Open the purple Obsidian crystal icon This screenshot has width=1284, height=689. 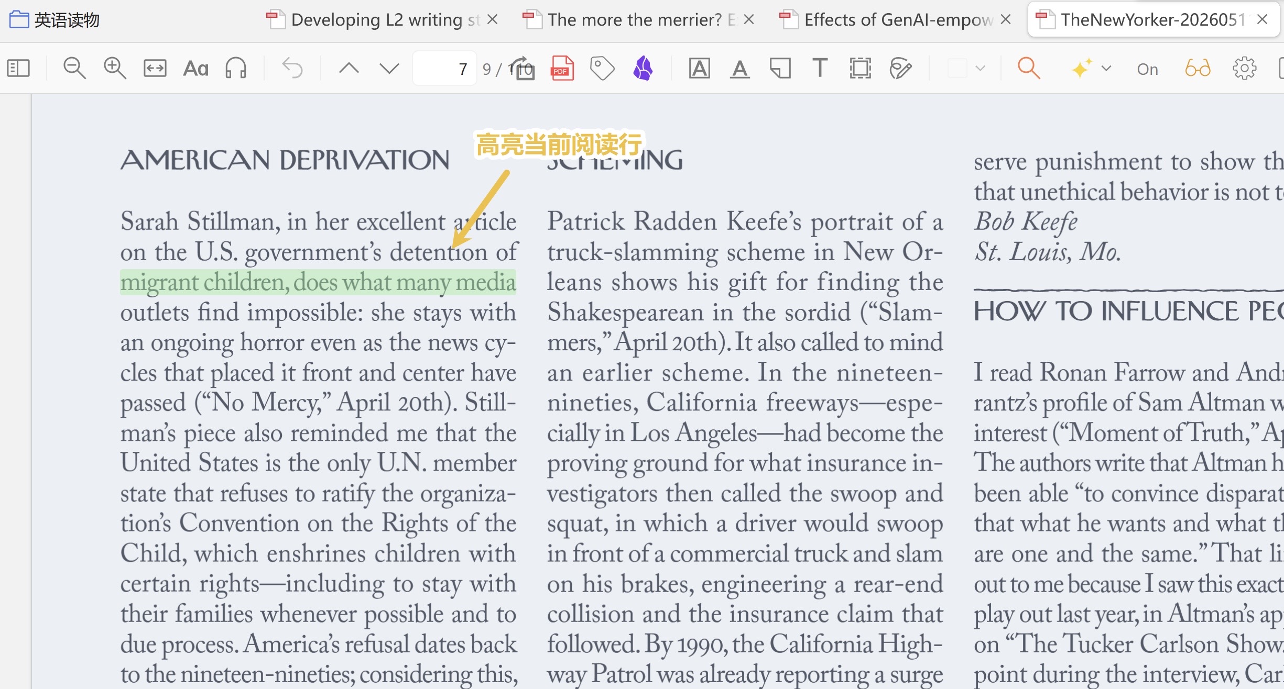[643, 68]
